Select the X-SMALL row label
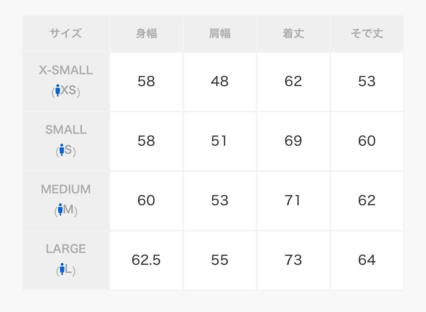 coord(66,70)
